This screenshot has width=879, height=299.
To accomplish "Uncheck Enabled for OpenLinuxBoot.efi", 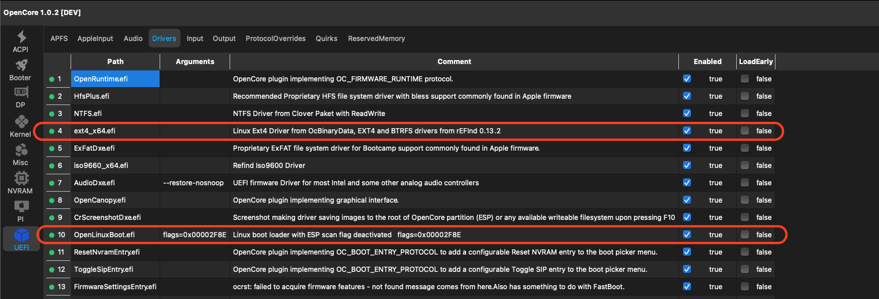I will pos(687,235).
